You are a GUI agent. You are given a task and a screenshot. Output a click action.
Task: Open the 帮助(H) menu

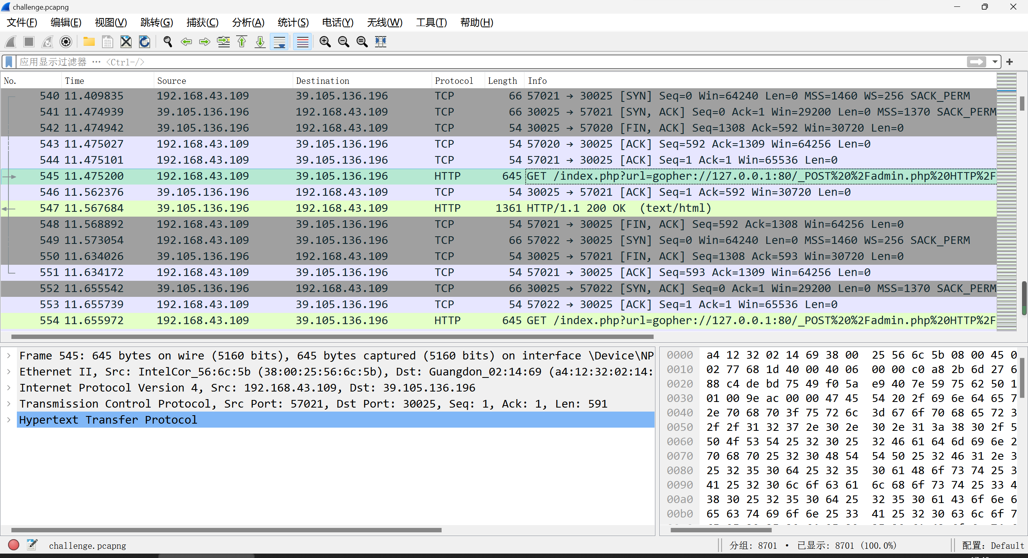click(x=477, y=22)
